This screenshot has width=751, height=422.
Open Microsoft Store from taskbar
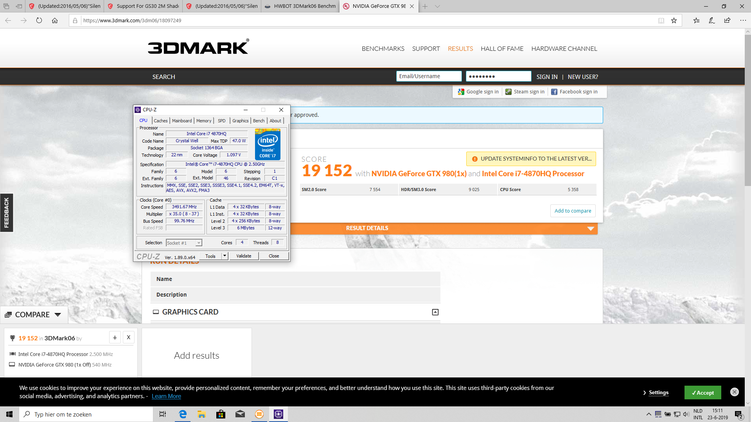tap(221, 414)
